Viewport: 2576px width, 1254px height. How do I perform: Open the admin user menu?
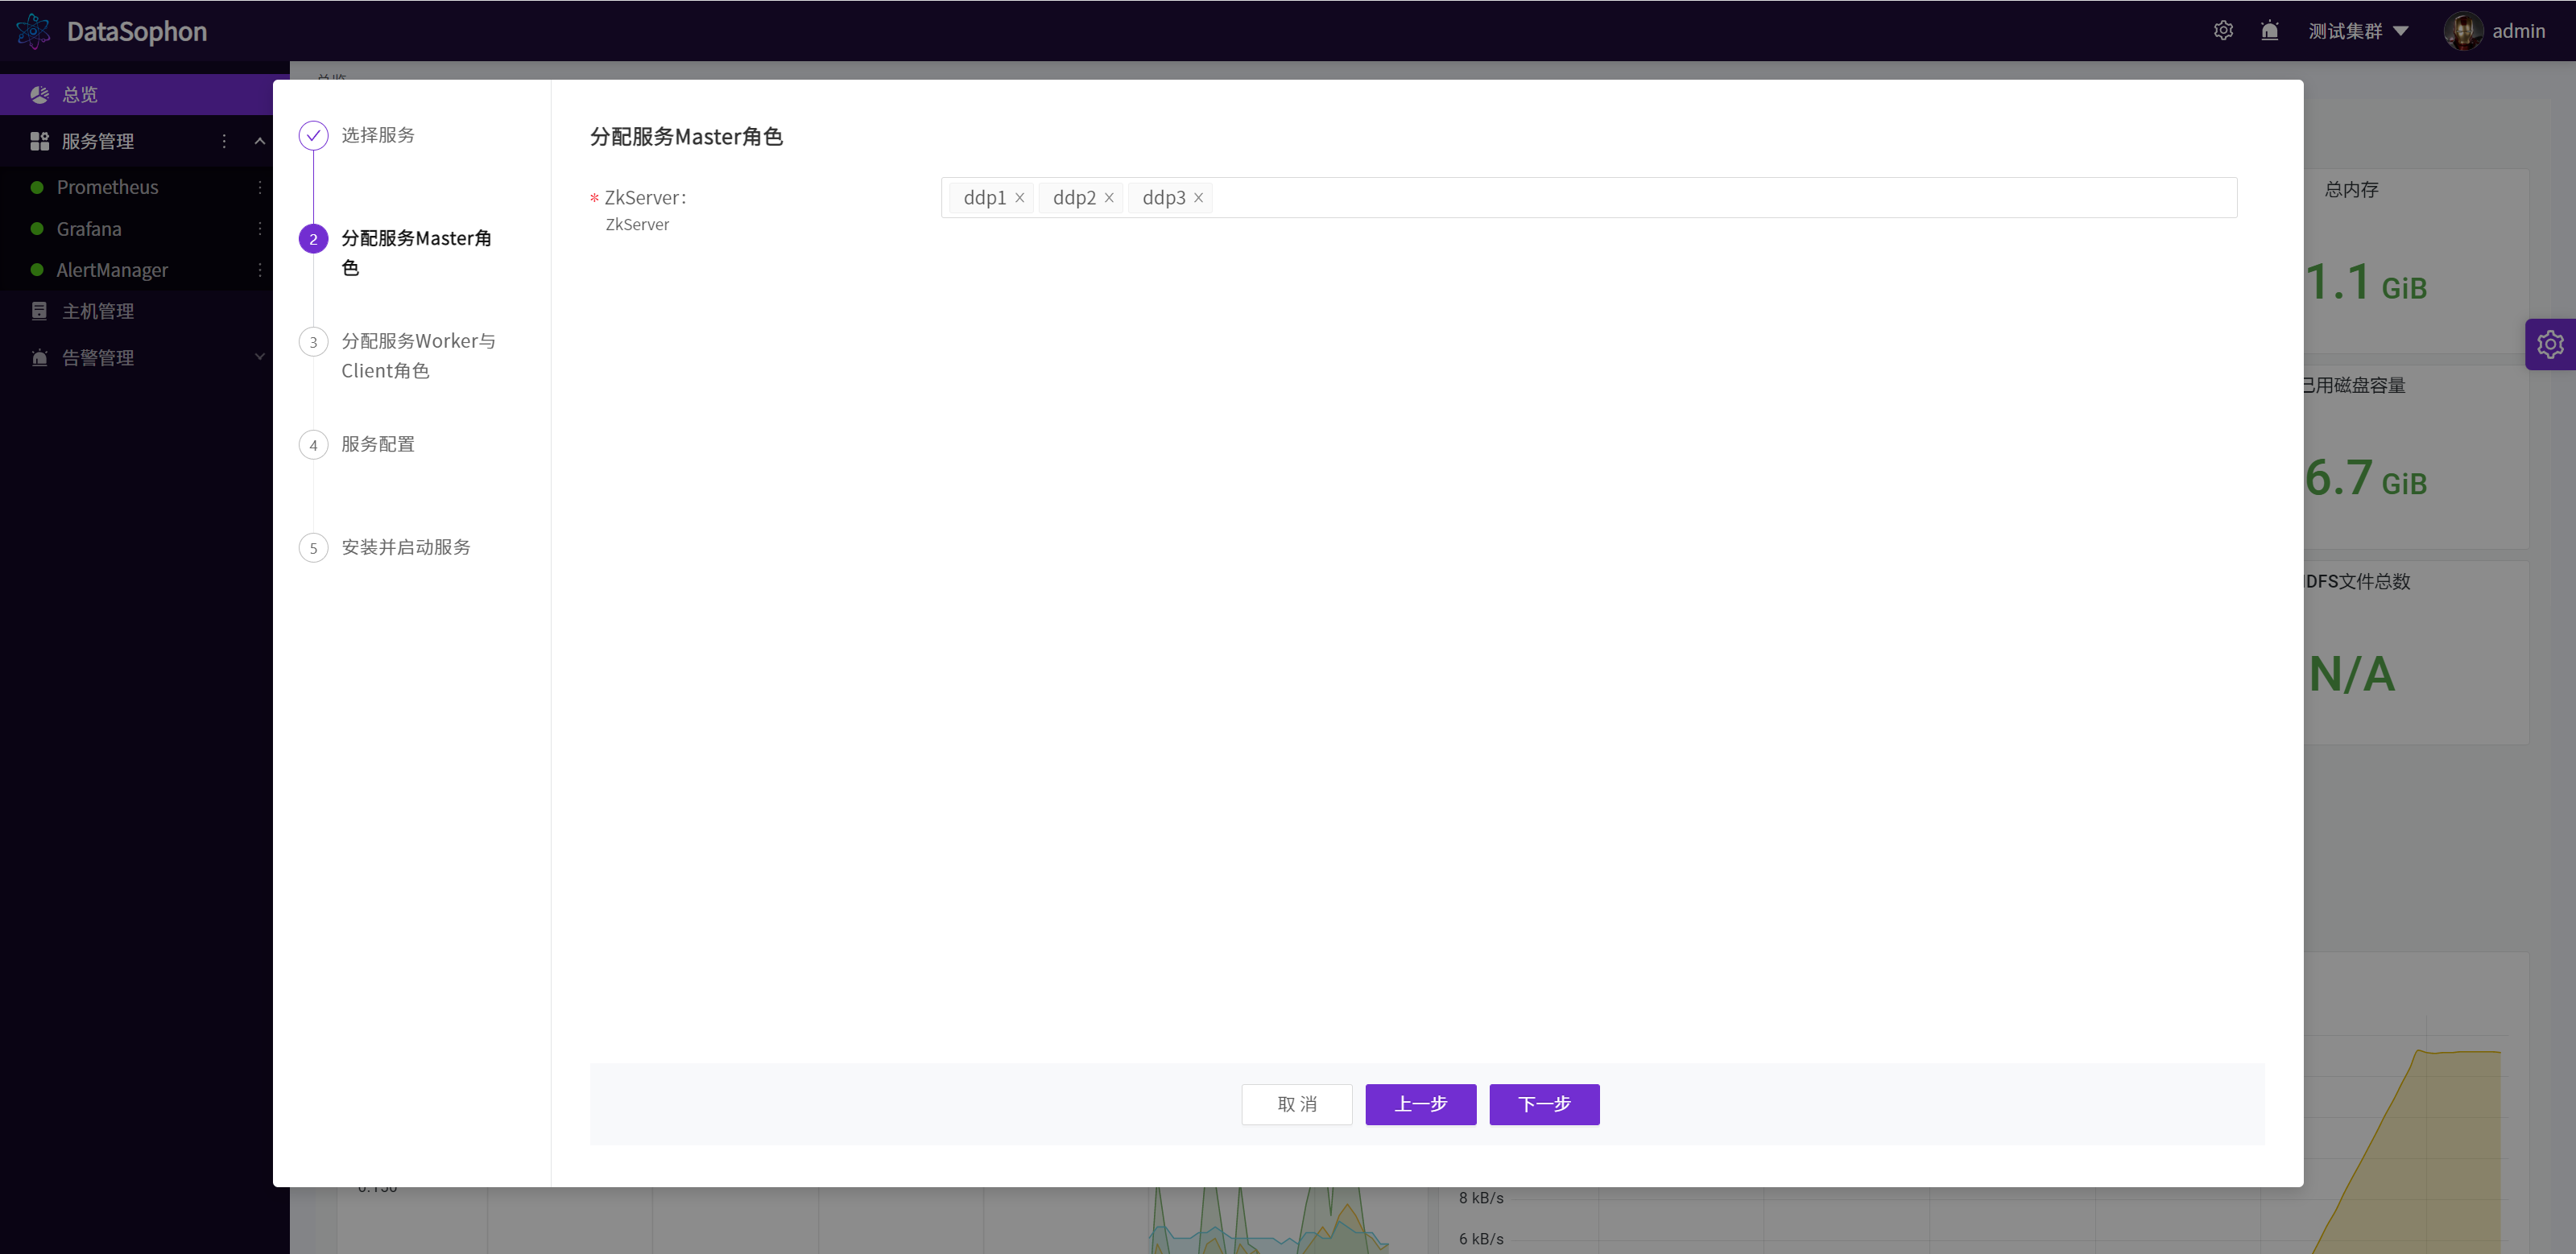(2518, 31)
